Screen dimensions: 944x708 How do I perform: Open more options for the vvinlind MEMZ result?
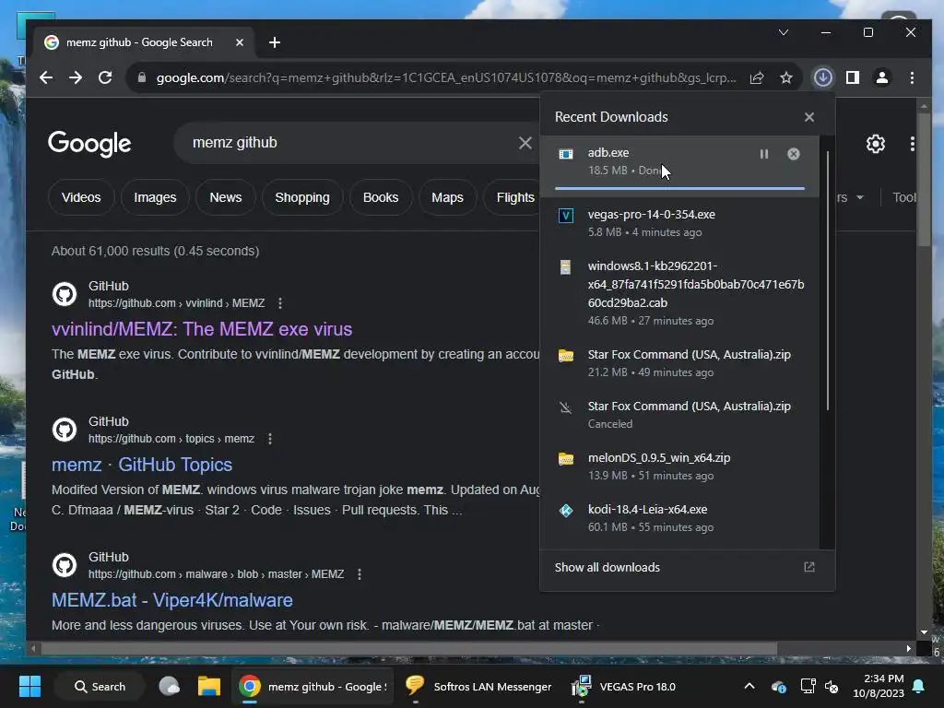pyautogui.click(x=280, y=303)
